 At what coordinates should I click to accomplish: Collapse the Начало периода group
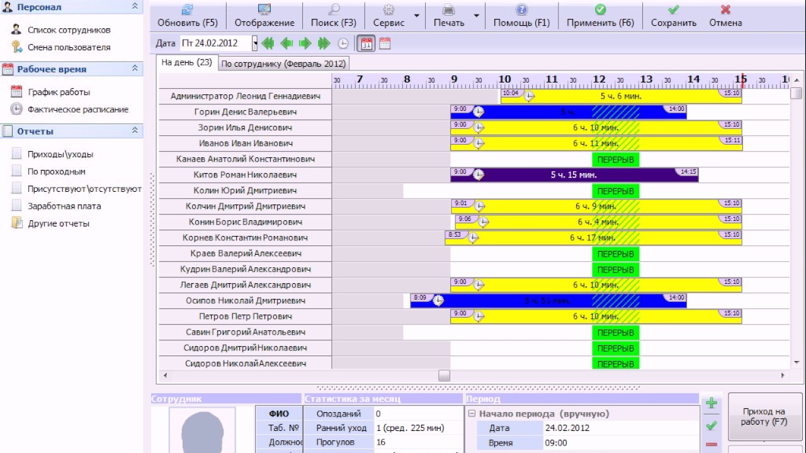[472, 414]
